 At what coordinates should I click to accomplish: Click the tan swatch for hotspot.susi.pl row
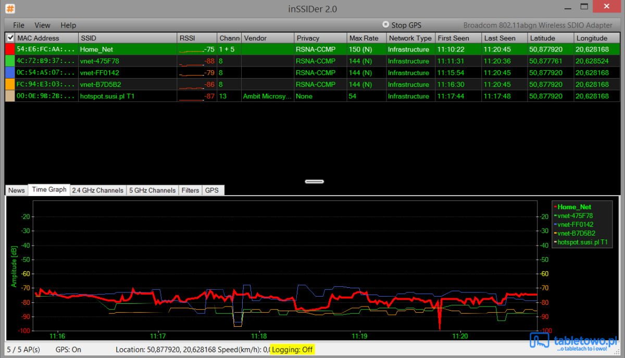(x=10, y=96)
